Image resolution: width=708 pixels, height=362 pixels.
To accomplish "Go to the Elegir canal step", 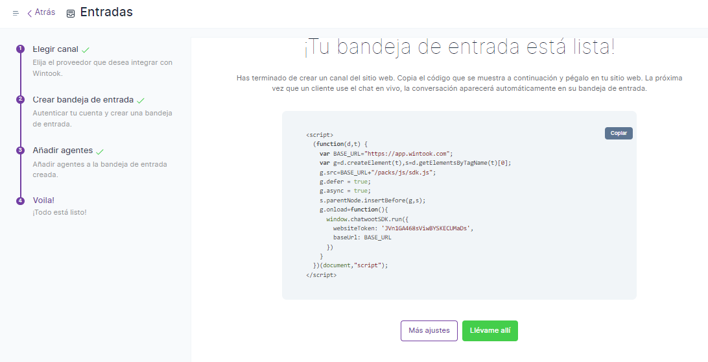I will pos(55,49).
